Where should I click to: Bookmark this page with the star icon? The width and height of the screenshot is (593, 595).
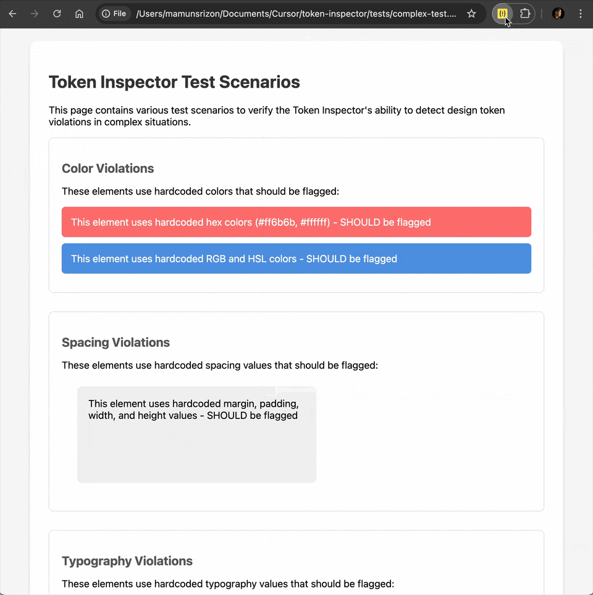click(x=471, y=14)
